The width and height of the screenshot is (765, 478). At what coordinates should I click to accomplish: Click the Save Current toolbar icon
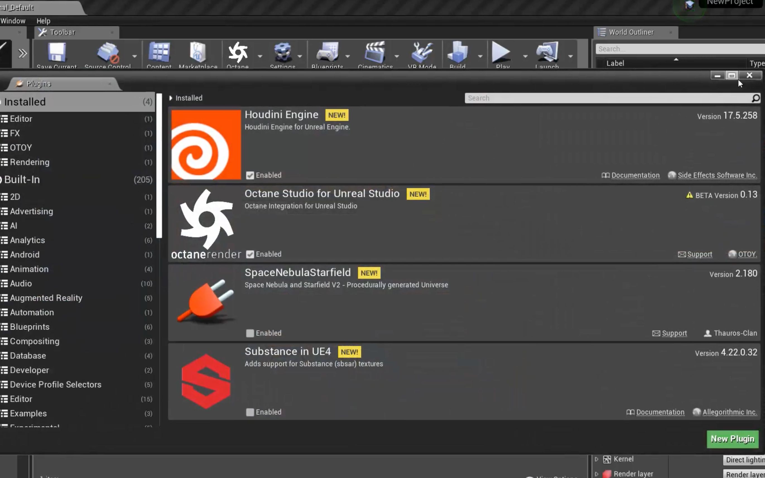57,52
